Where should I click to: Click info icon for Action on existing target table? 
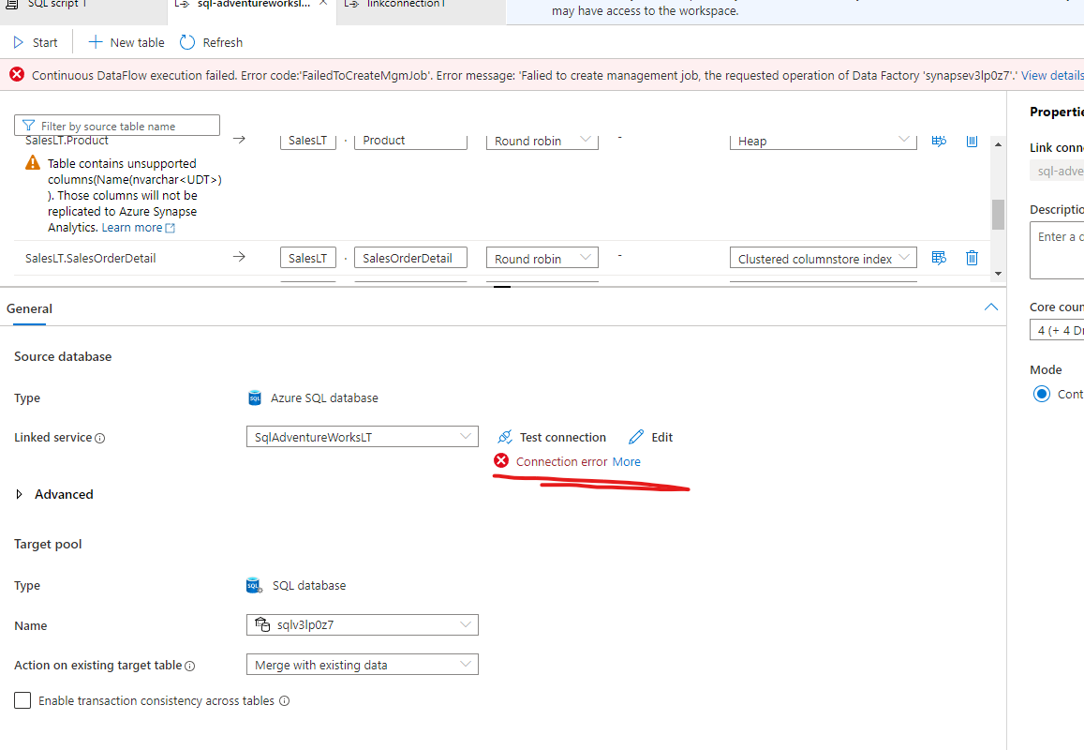coord(189,666)
